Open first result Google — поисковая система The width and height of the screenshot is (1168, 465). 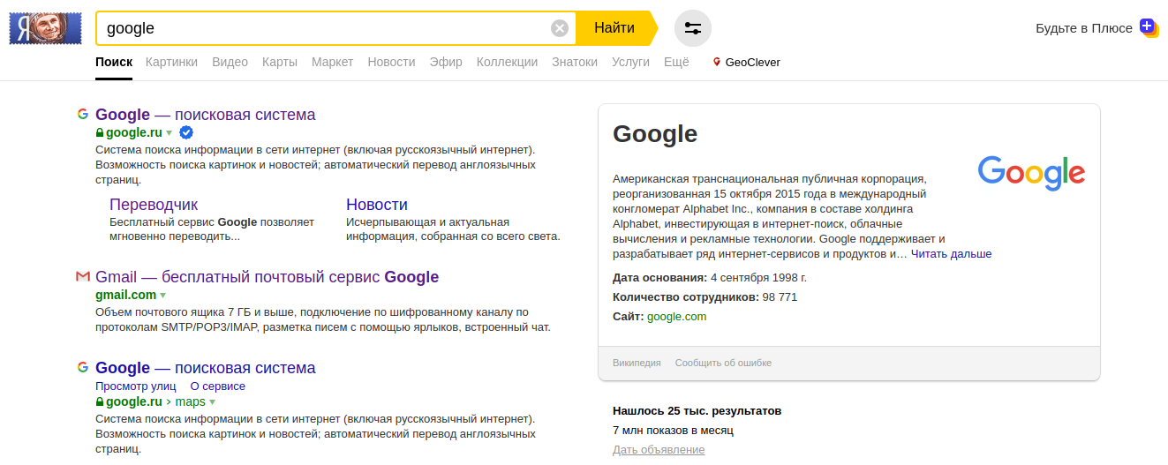pos(205,115)
